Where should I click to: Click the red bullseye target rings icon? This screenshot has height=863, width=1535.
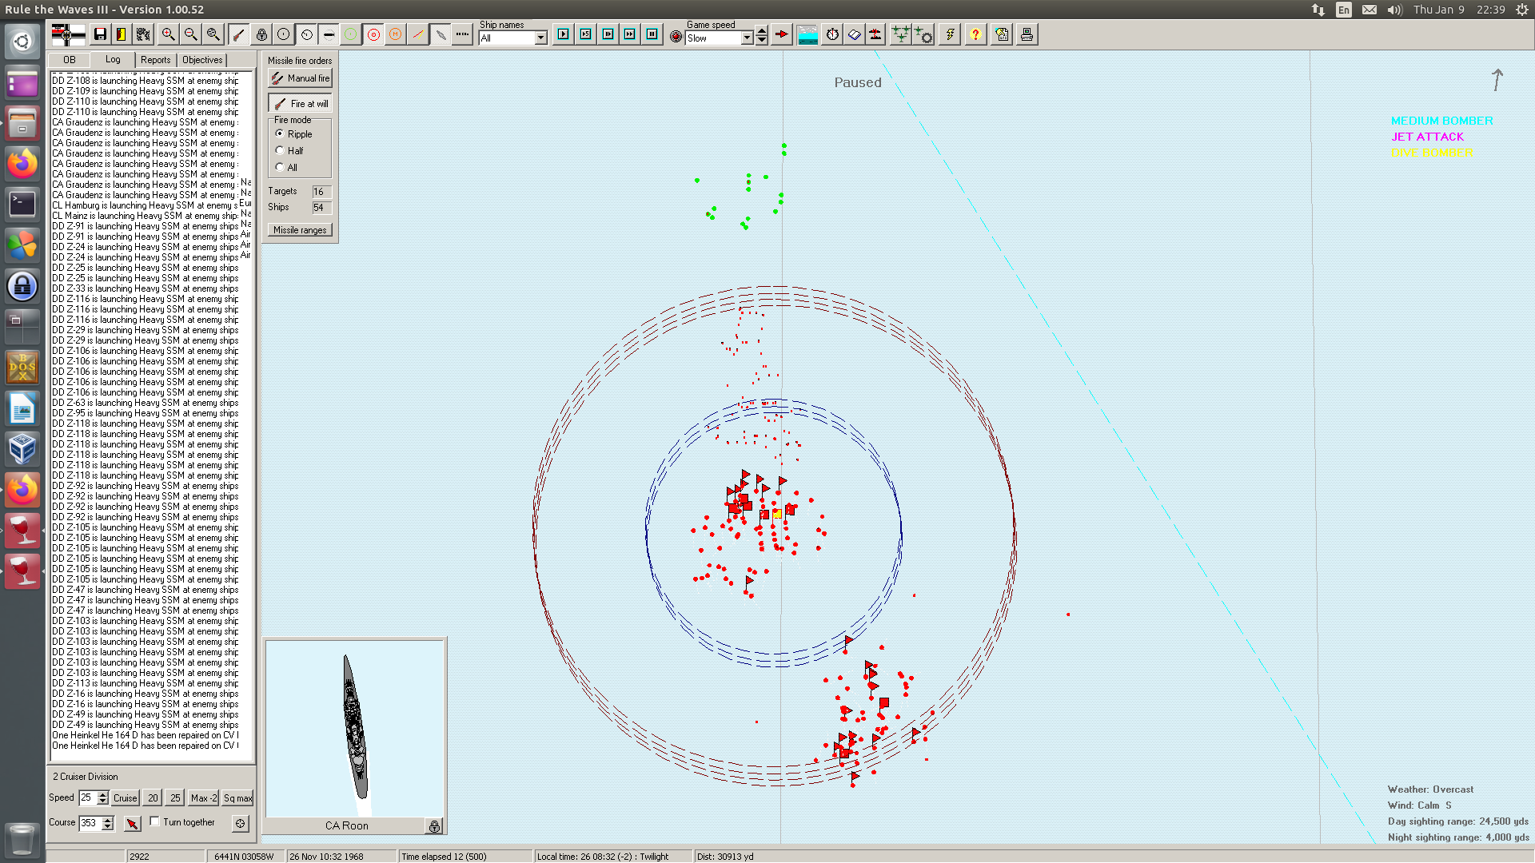point(373,34)
